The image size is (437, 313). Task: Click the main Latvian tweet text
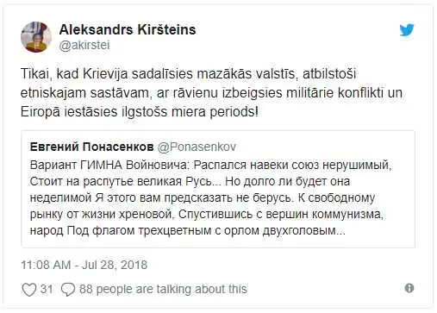click(x=211, y=92)
